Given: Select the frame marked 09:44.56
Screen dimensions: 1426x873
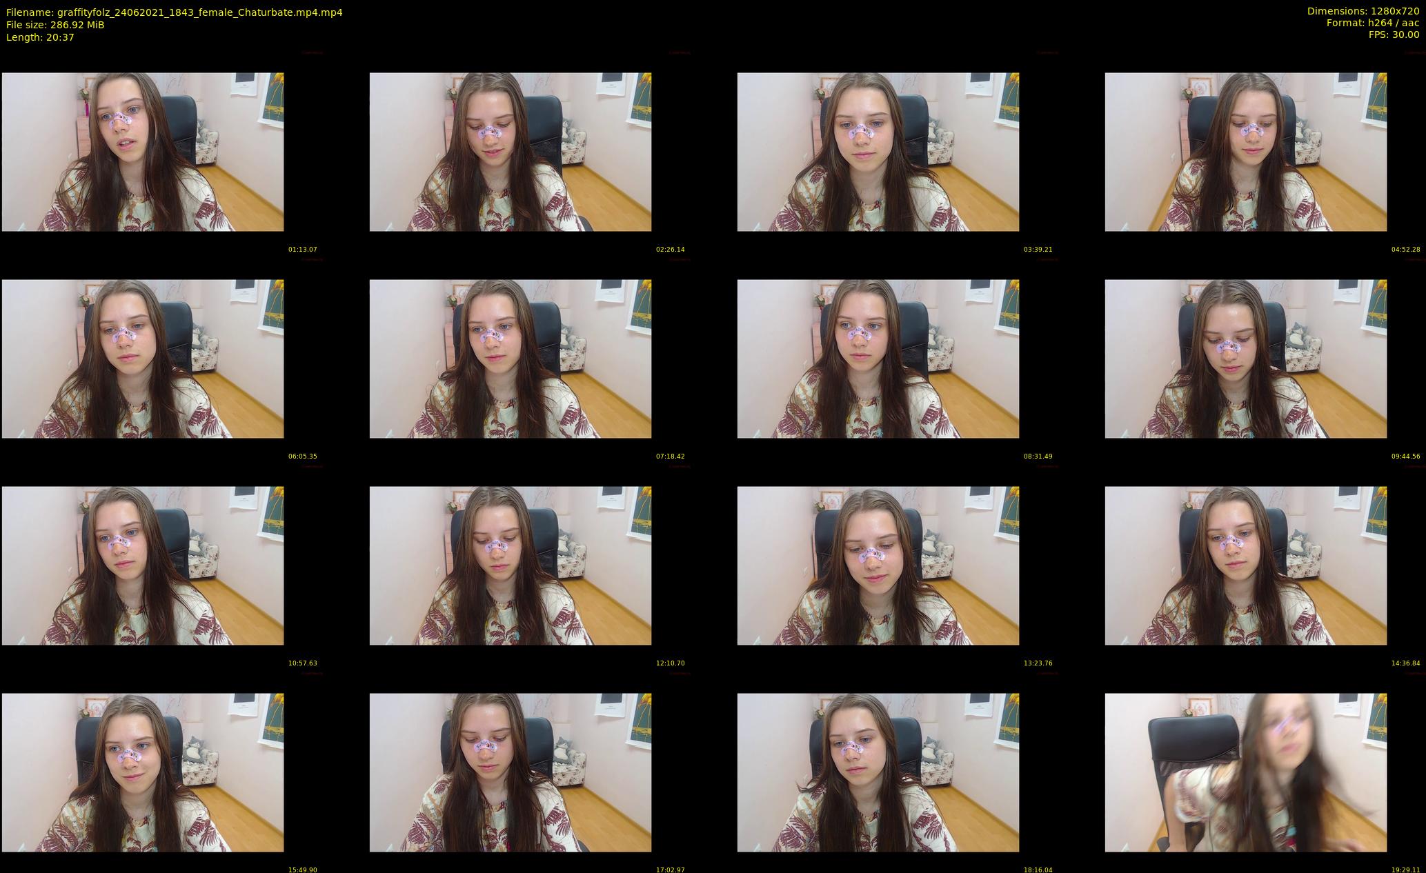Looking at the screenshot, I should [x=1246, y=359].
